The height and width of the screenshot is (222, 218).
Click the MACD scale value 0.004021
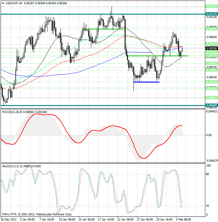pyautogui.click(x=212, y=111)
